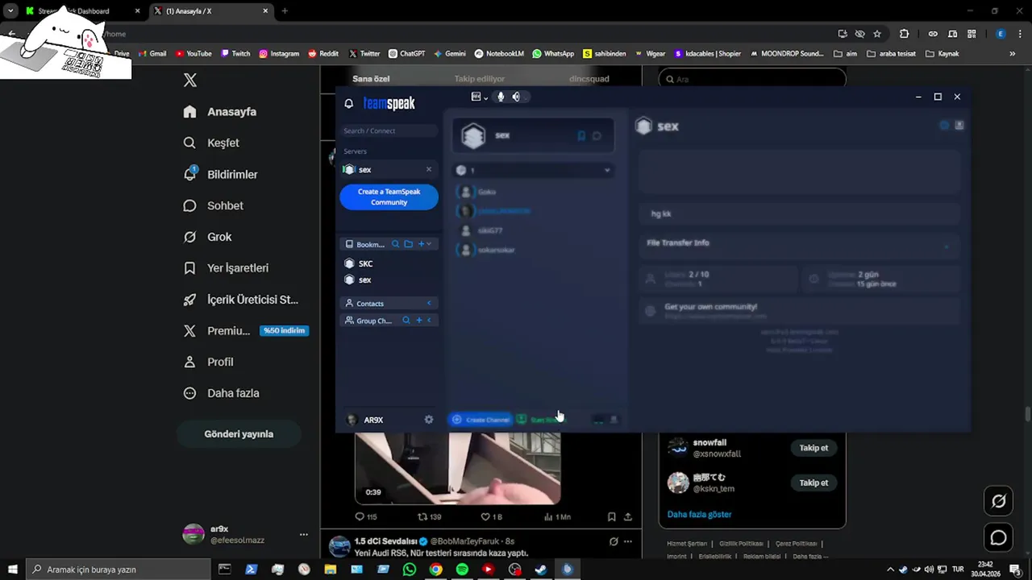Open a new Chrome tab with plus
Image resolution: width=1032 pixels, height=580 pixels.
click(285, 11)
